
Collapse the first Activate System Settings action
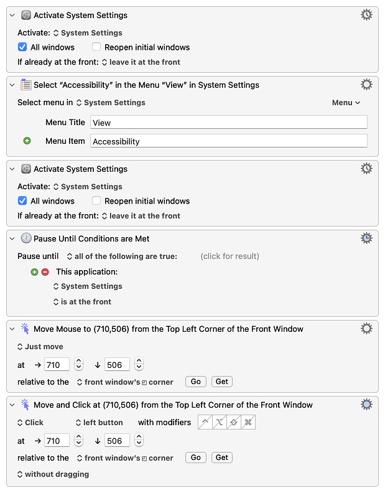[12, 15]
